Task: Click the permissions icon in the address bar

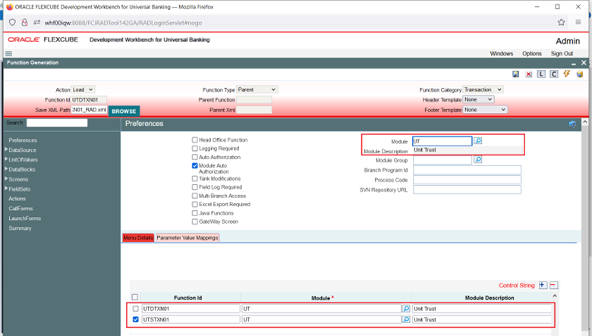Action: [36, 23]
